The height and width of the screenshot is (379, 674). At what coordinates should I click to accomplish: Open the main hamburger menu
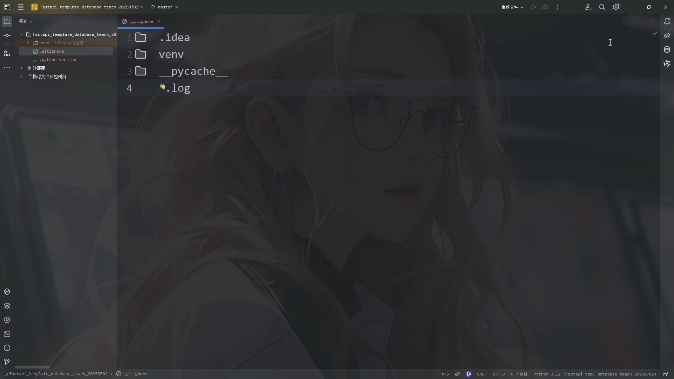[x=21, y=7]
